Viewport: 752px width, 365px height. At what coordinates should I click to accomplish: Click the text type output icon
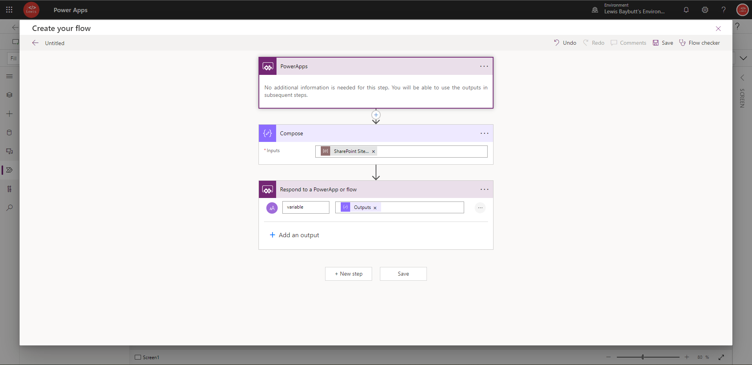[272, 208]
